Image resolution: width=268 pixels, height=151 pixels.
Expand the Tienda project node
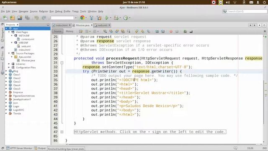coord(6,113)
